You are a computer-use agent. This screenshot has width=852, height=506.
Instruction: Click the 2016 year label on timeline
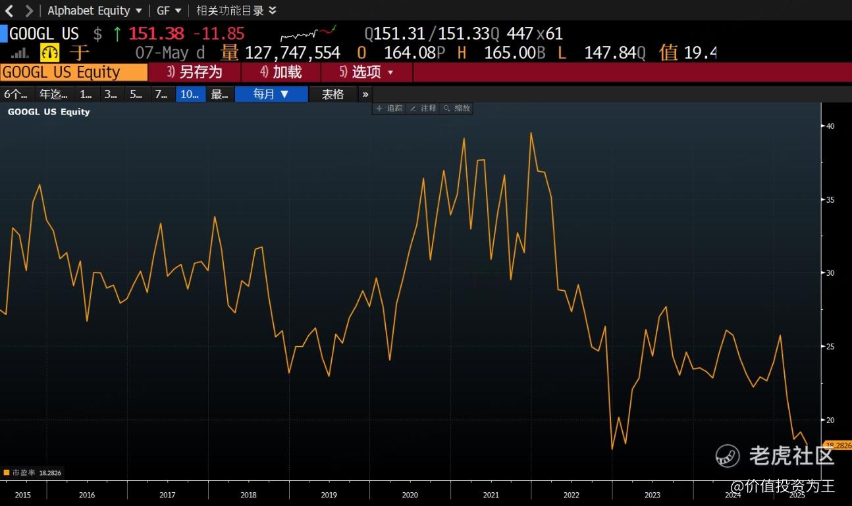point(86,495)
